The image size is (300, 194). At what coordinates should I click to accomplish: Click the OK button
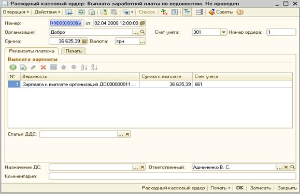[240, 188]
